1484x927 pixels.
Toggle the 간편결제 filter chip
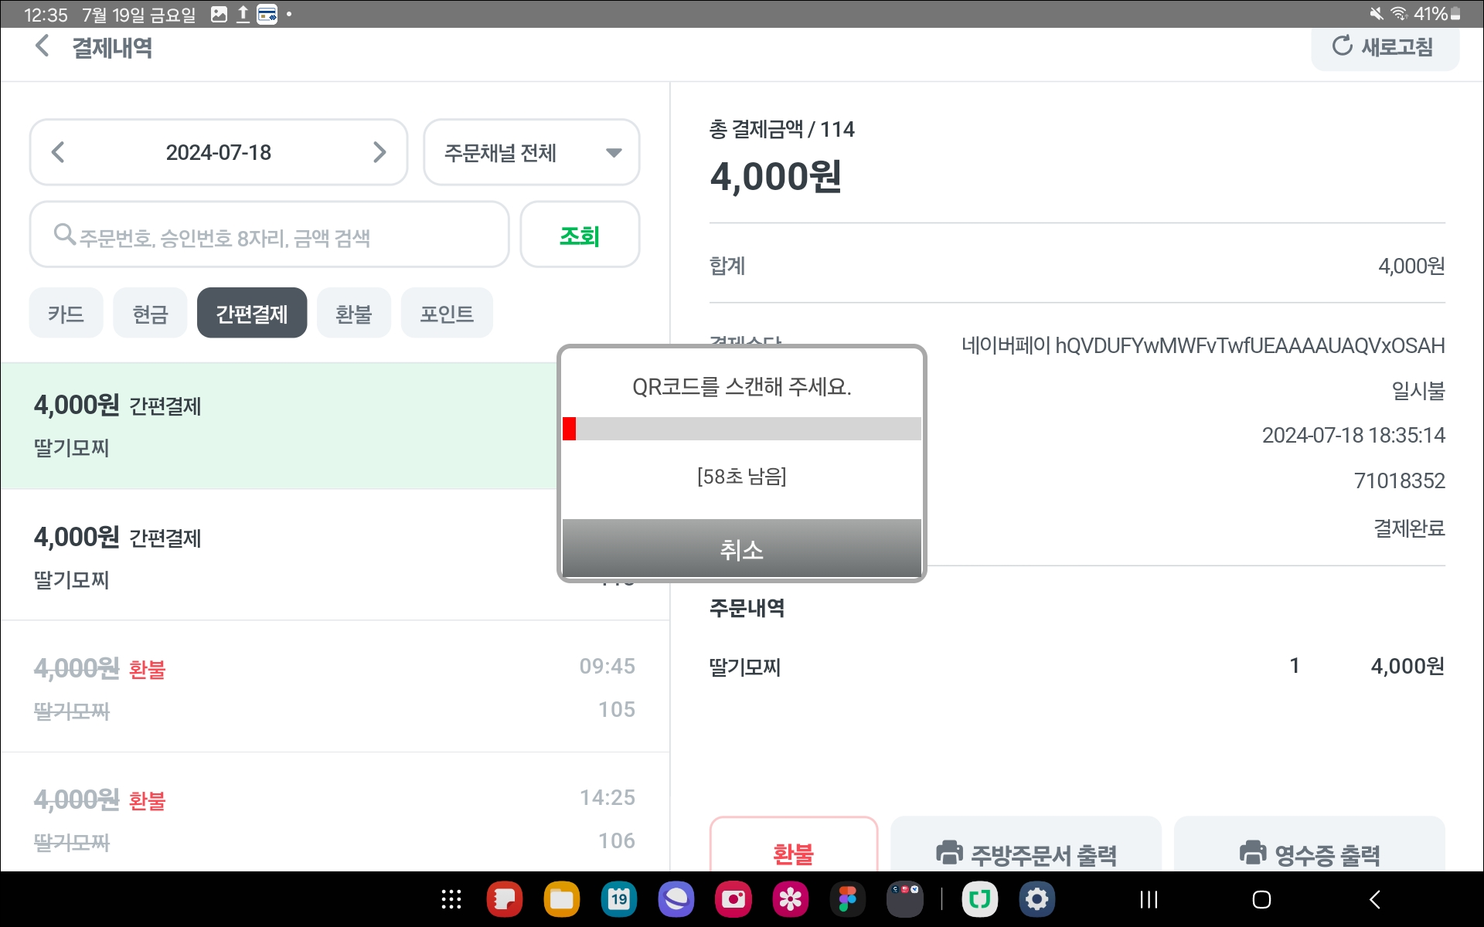(252, 314)
